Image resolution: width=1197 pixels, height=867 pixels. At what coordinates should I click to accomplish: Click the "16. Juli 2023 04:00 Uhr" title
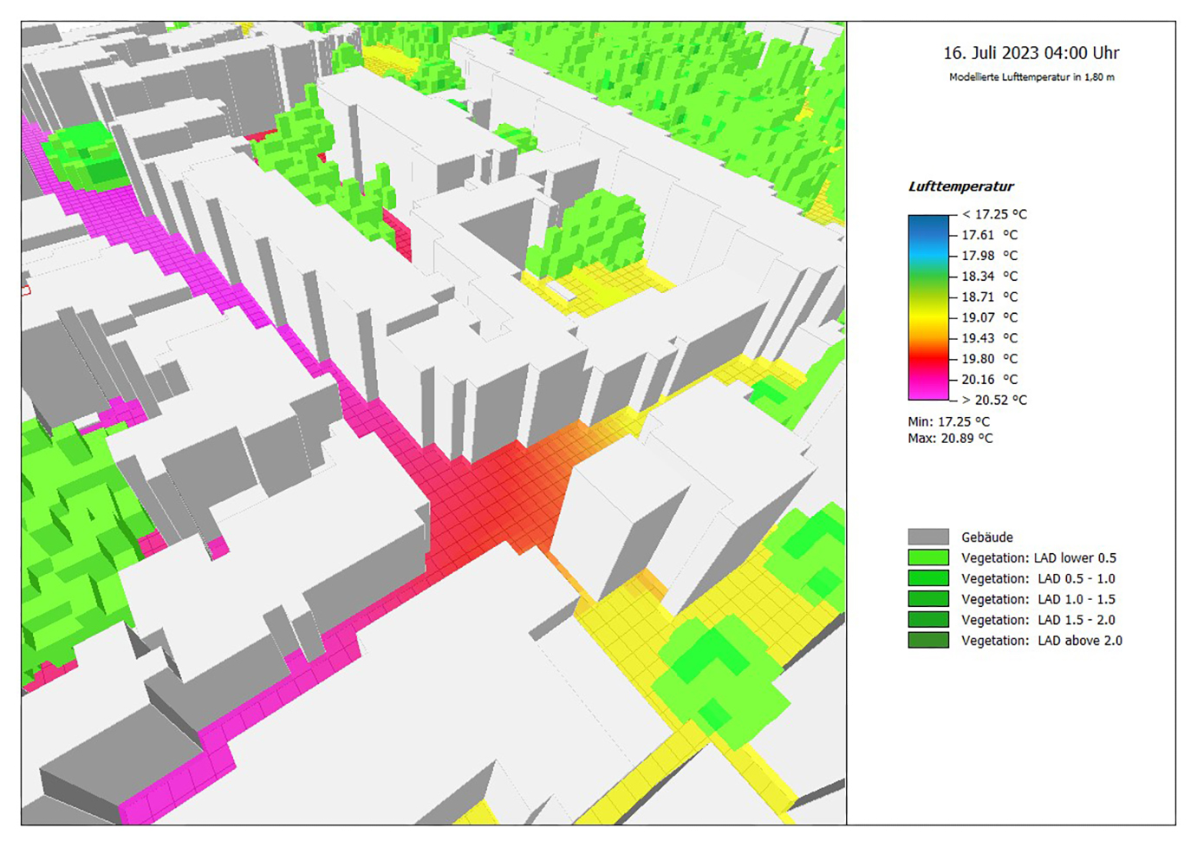1031,53
